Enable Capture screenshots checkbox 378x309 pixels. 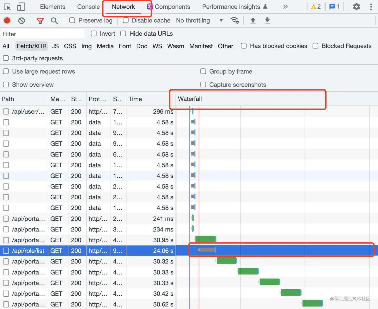click(203, 84)
